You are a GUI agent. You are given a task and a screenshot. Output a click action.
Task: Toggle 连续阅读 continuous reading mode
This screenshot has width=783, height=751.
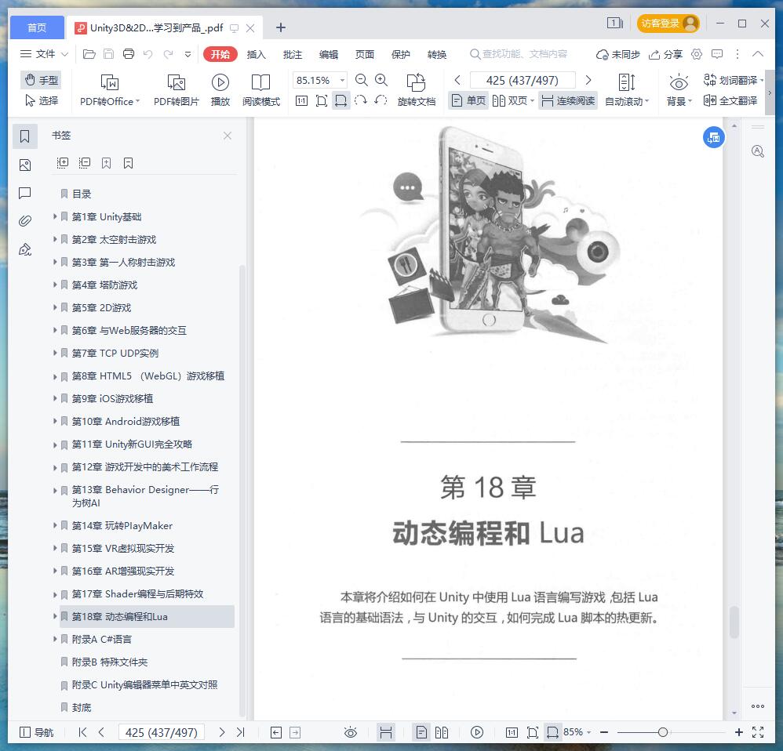(x=568, y=101)
